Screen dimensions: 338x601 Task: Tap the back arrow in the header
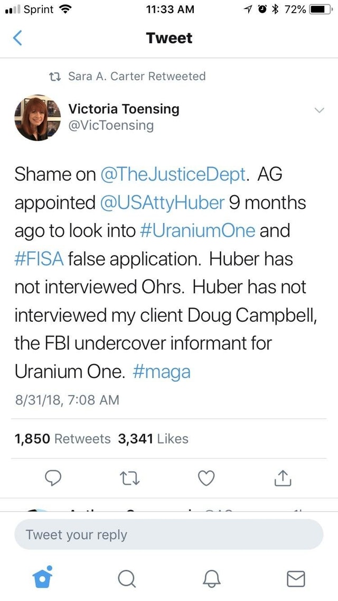(17, 39)
